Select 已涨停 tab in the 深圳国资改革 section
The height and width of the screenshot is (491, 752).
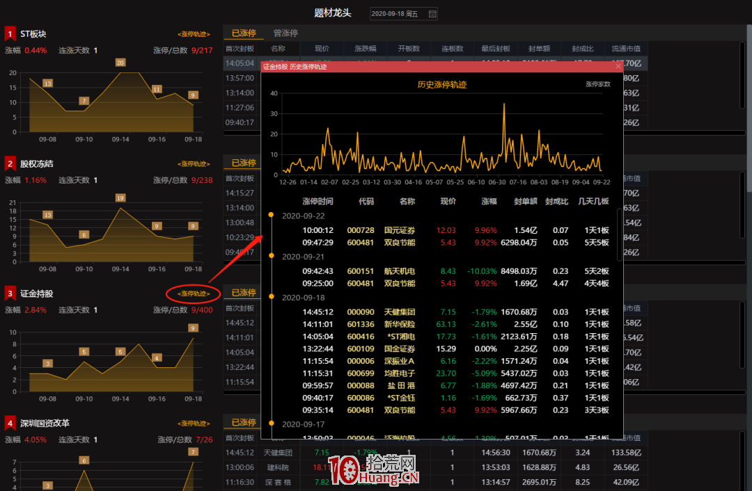pos(244,423)
